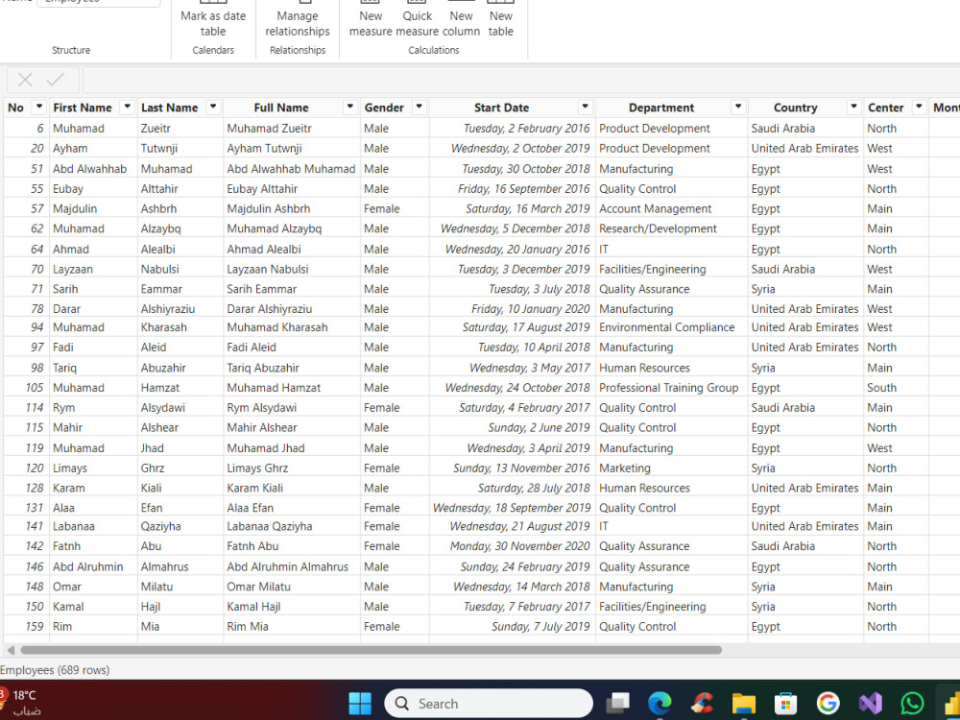This screenshot has height=720, width=960.
Task: Open Task View on the taskbar
Action: coord(617,704)
